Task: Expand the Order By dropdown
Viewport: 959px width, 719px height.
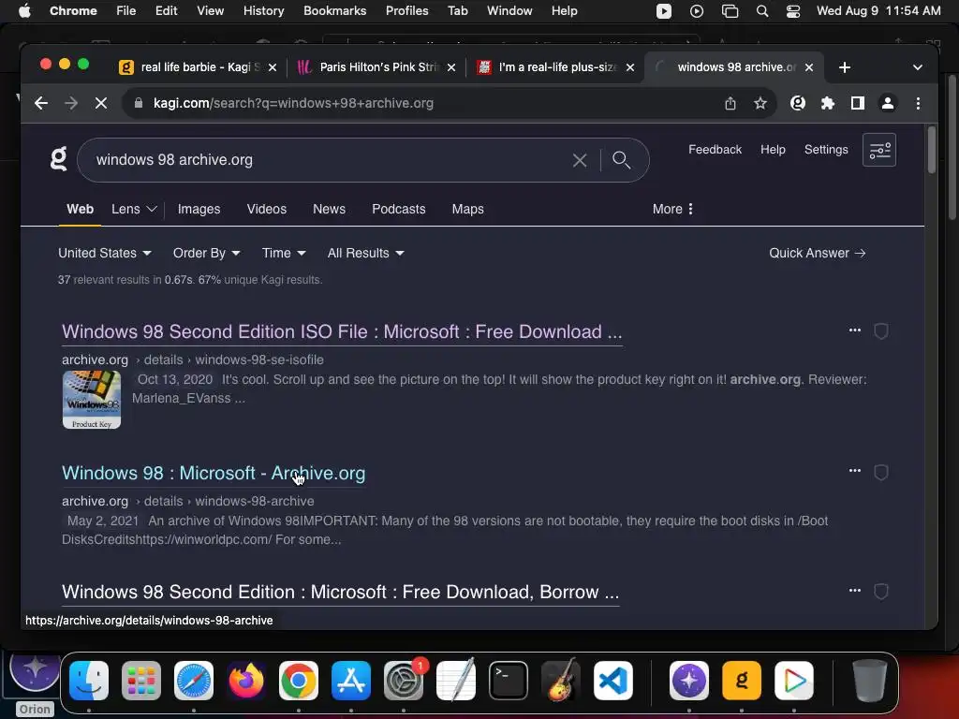Action: tap(206, 253)
